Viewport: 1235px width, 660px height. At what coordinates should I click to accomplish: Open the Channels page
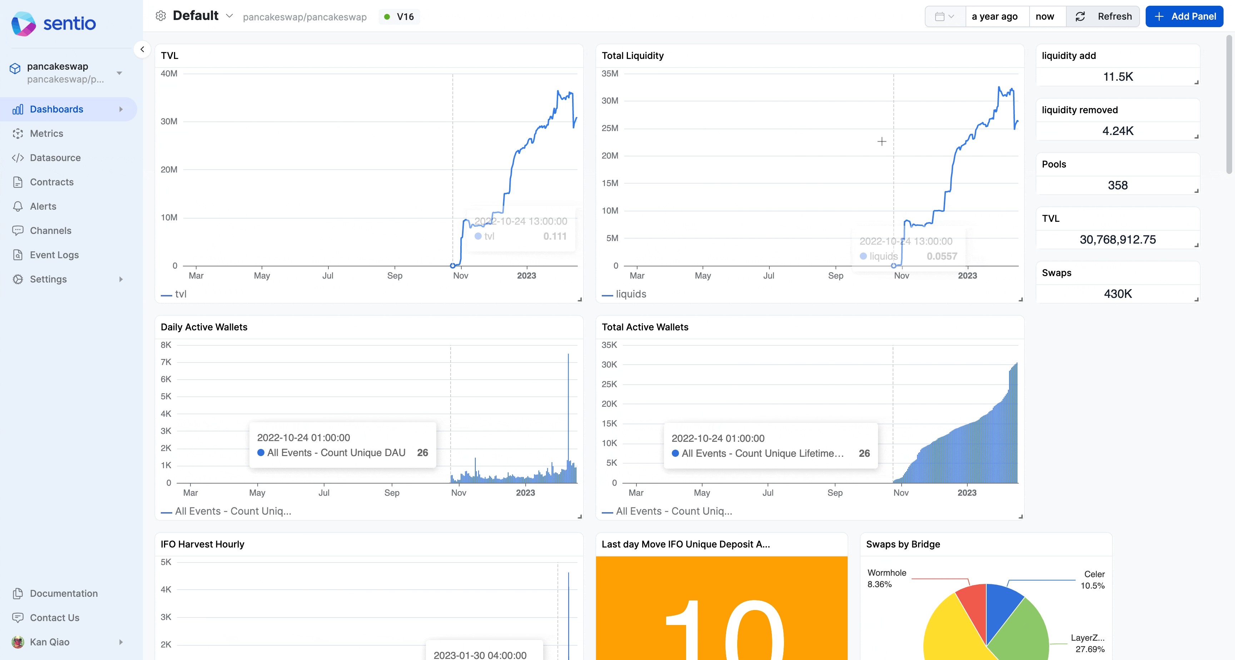50,231
